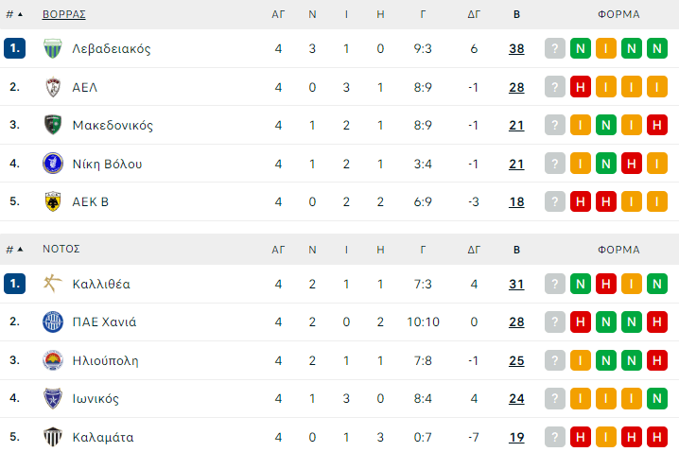Screen dimensions: 679x452
Task: Click the Ιωνικός team badge
Action: tap(53, 398)
